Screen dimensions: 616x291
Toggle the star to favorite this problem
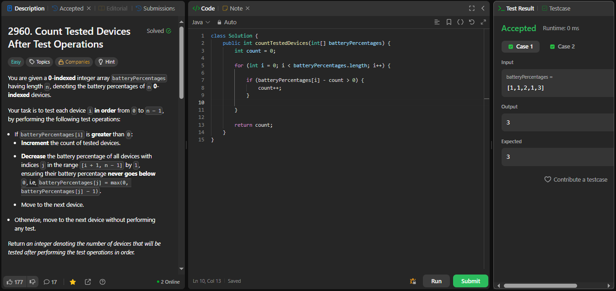pyautogui.click(x=73, y=282)
